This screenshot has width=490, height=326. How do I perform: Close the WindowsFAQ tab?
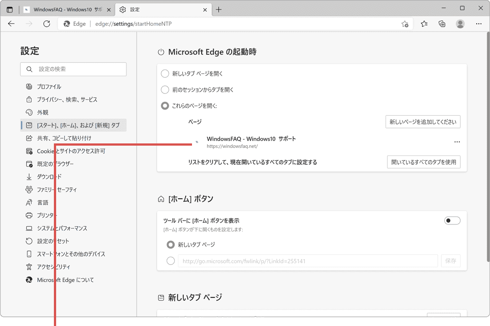pyautogui.click(x=109, y=10)
